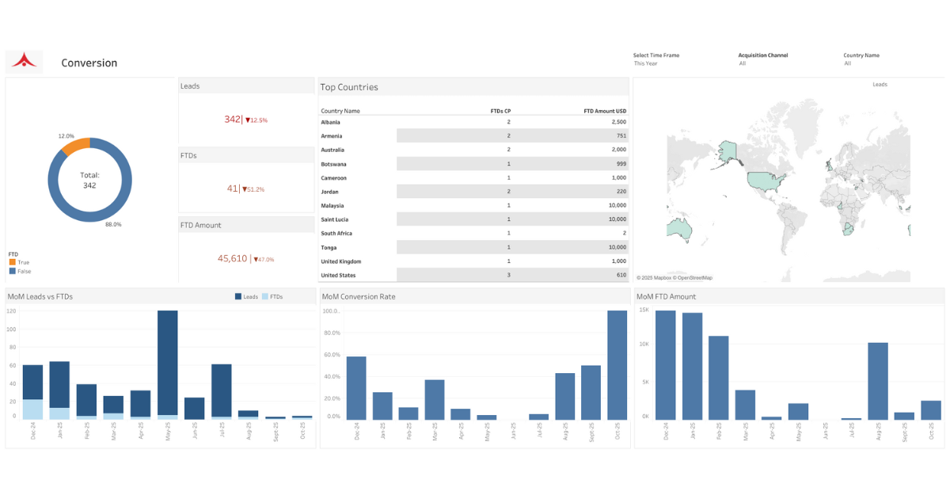Open the OpenStreetMap attribution link
This screenshot has width=950, height=499.
click(x=694, y=277)
